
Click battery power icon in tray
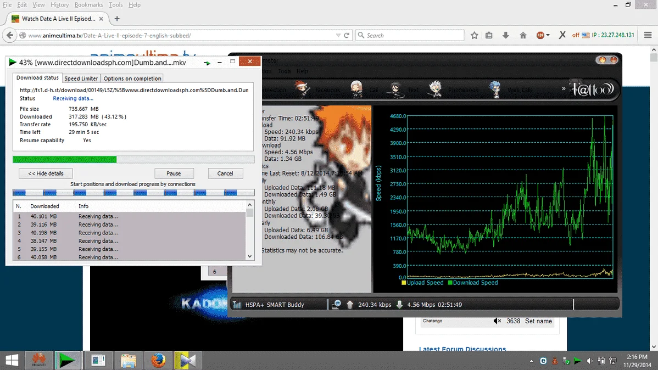click(x=601, y=361)
